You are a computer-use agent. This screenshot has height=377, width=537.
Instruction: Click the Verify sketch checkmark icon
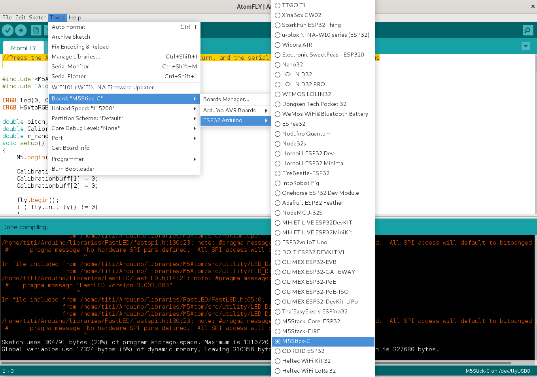tap(8, 30)
